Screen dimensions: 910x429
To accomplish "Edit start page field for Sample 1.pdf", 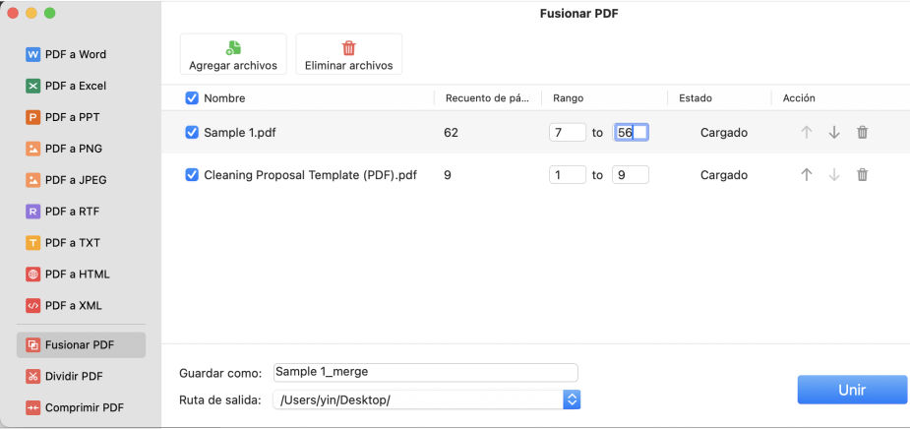I will [568, 133].
